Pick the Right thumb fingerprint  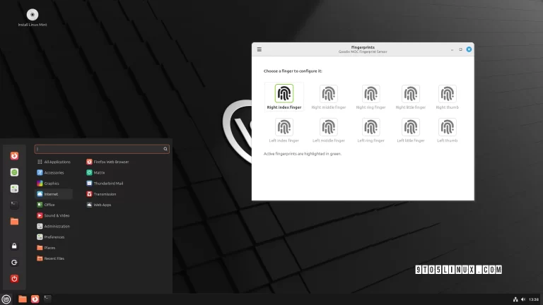coord(447,95)
